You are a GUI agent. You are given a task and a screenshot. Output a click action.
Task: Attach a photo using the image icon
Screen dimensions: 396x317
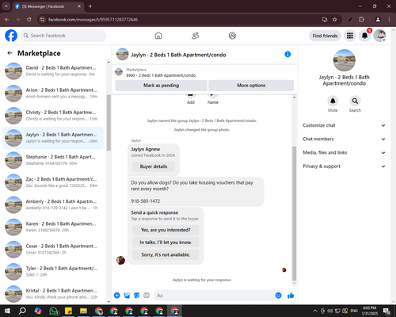click(x=127, y=296)
